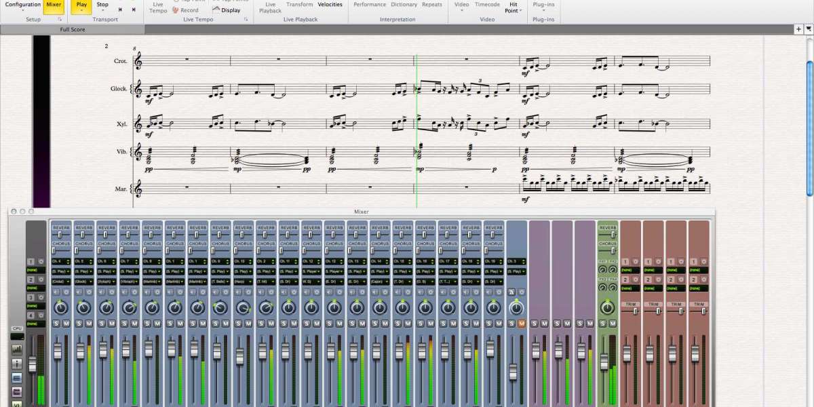Click the purple group-strips icon in the mixer sidebar

[x=17, y=391]
